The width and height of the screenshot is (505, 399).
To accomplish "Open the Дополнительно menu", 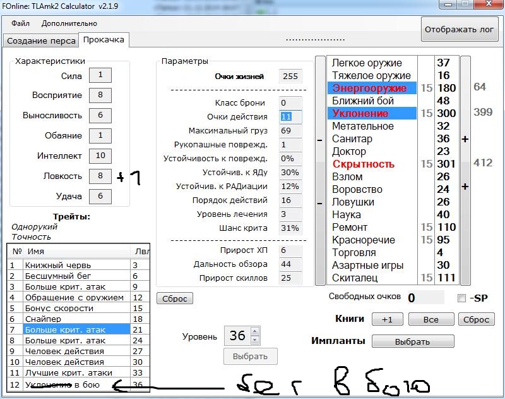I will tap(69, 23).
